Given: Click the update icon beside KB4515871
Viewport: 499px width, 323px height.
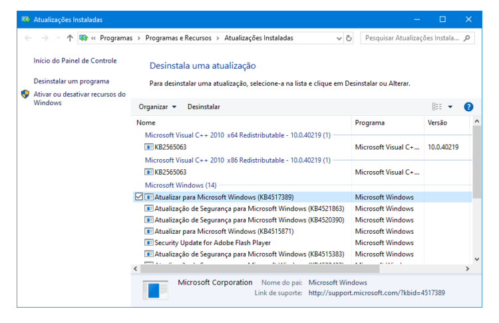Looking at the screenshot, I should click(148, 231).
